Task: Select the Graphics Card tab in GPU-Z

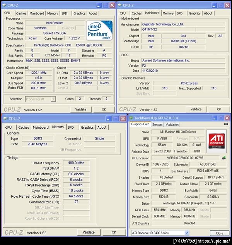Action: [x=140, y=124]
